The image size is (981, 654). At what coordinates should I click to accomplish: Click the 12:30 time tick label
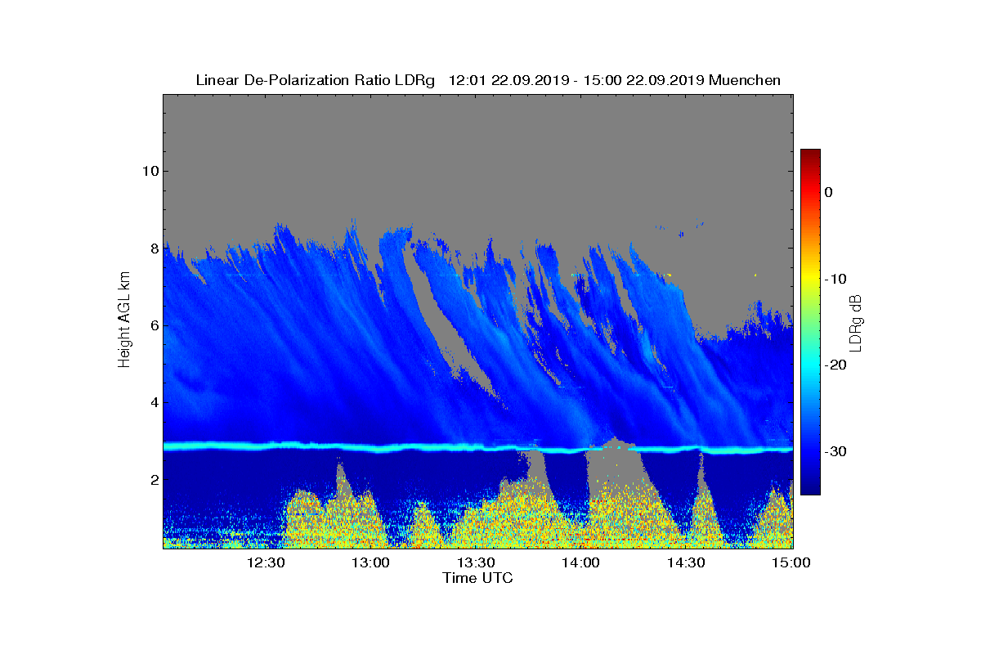point(266,562)
